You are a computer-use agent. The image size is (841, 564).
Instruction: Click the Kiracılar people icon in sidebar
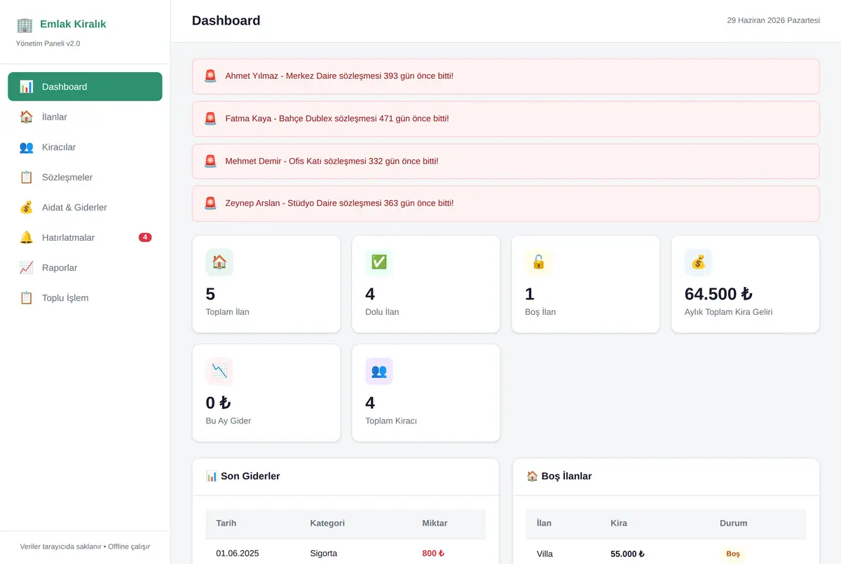(x=27, y=147)
